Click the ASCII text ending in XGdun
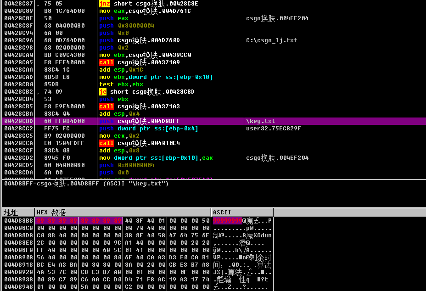 point(242,235)
